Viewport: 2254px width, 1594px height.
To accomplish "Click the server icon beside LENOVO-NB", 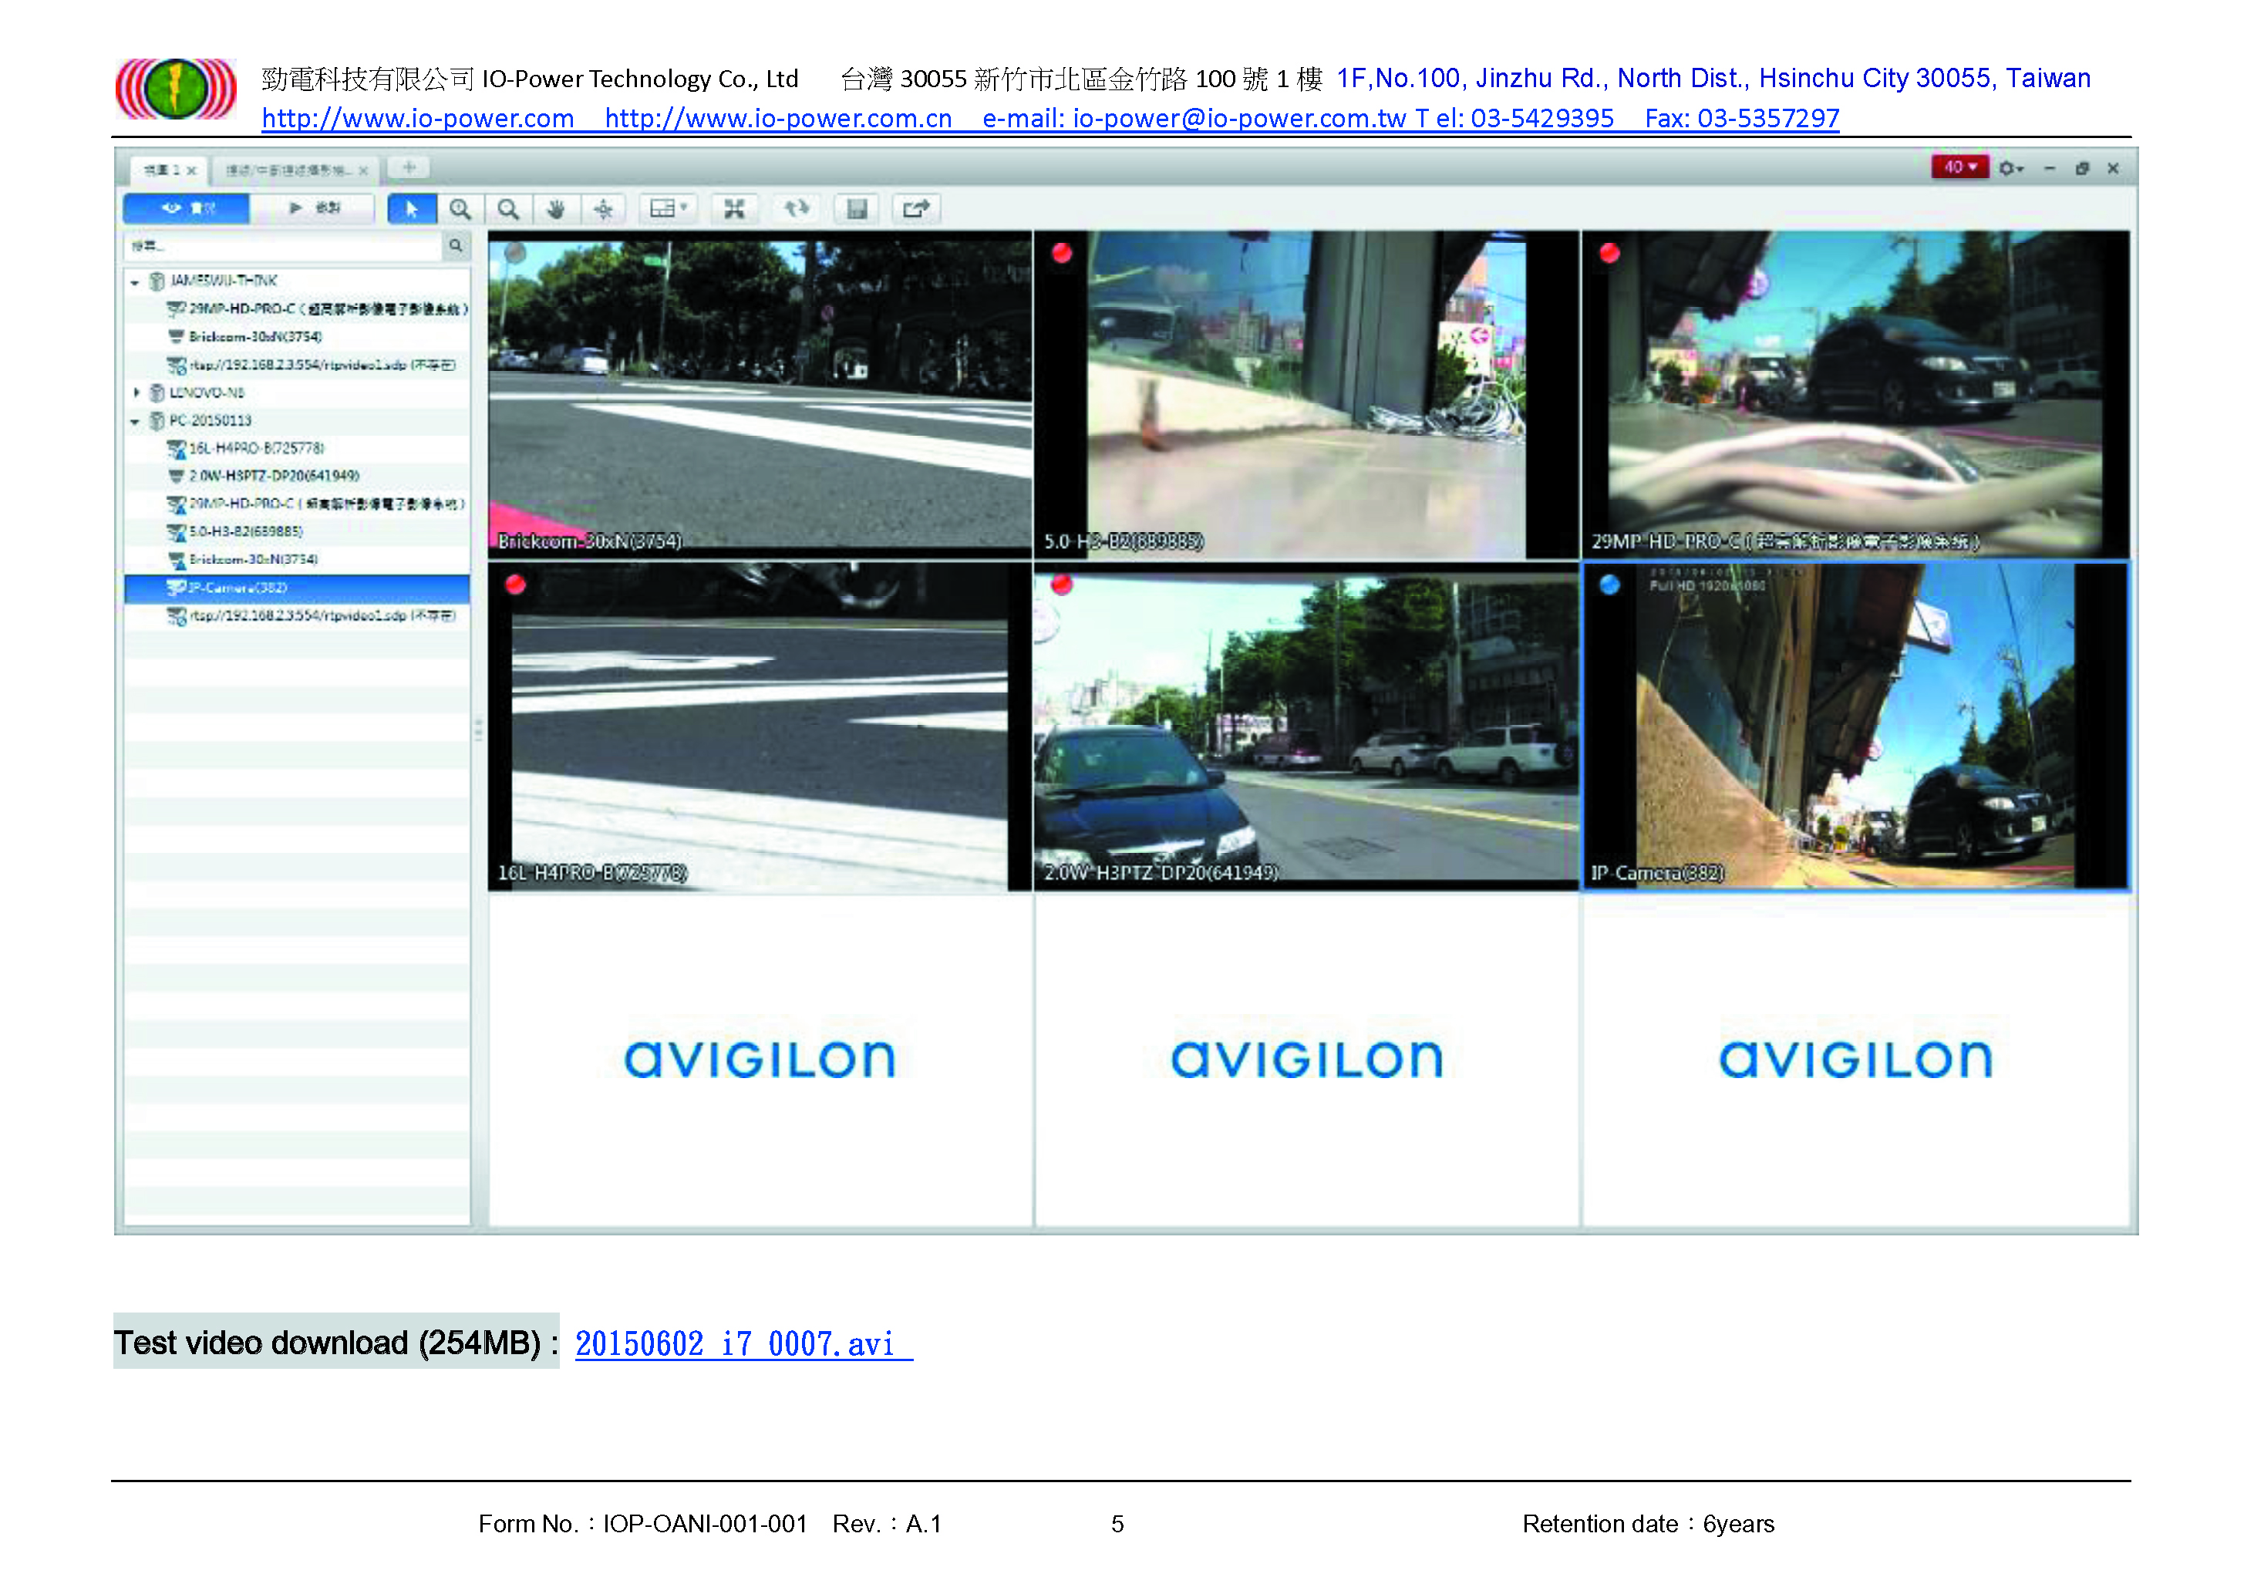I will pos(156,393).
